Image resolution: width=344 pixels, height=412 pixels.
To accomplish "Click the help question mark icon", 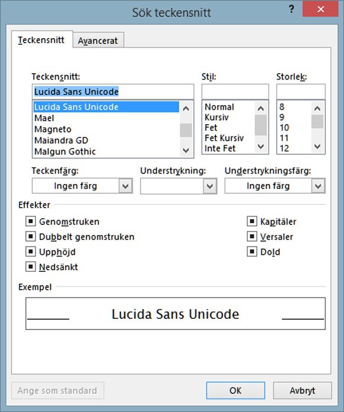I will tap(291, 9).
